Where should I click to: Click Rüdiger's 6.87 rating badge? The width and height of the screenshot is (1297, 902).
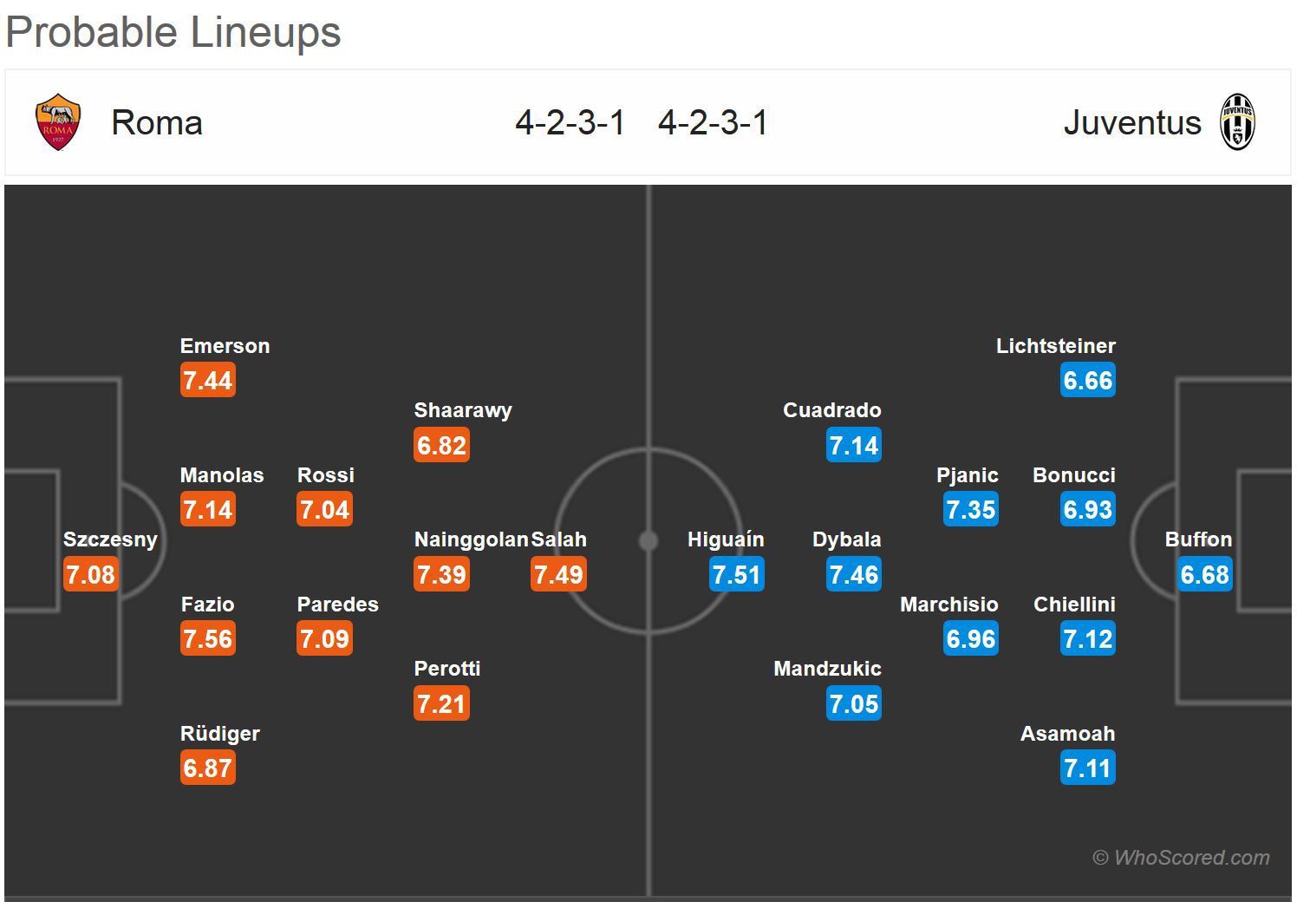click(x=207, y=768)
